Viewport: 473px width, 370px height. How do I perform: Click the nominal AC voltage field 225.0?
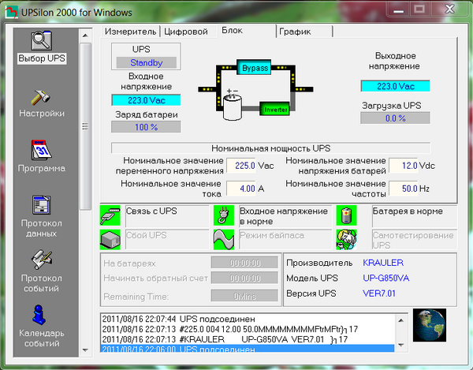point(241,166)
